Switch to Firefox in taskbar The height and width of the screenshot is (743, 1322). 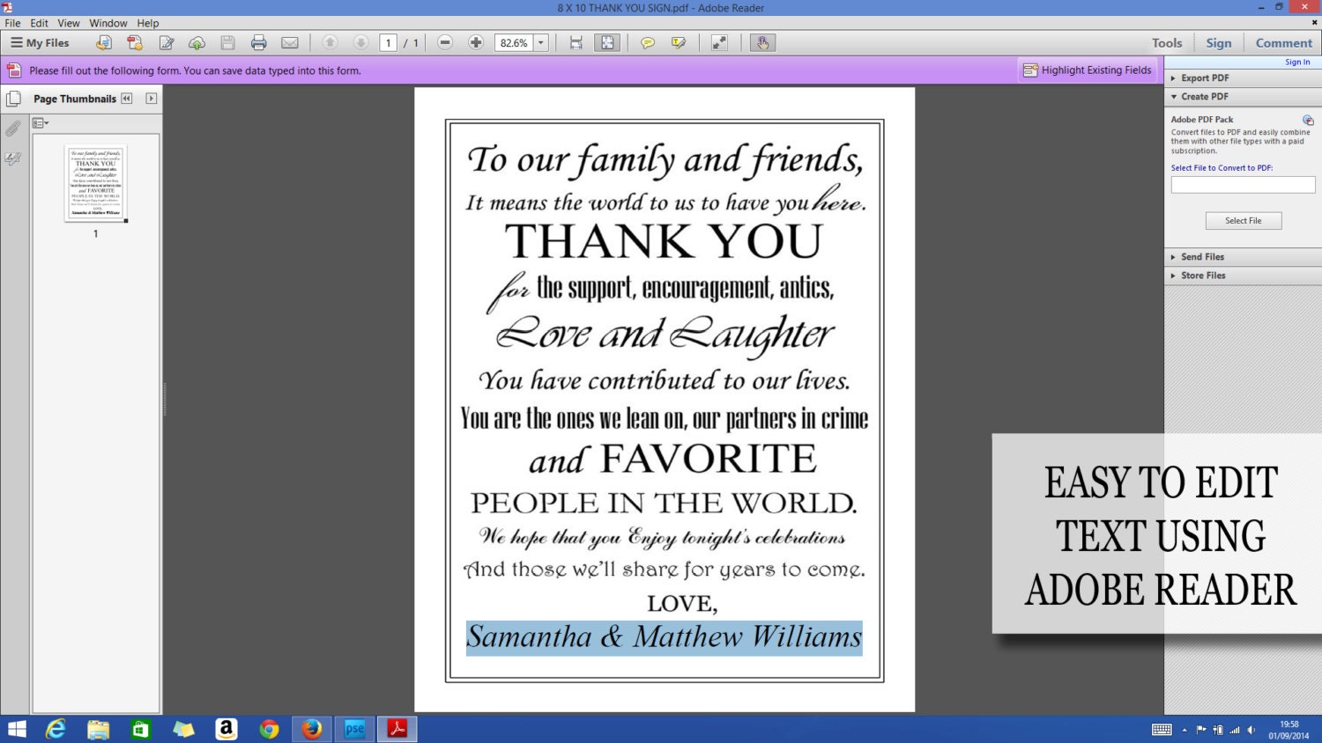(x=311, y=729)
